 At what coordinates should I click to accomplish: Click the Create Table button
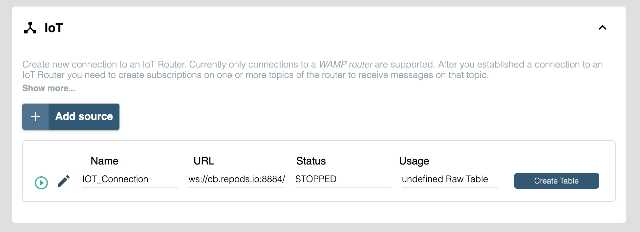pos(556,181)
